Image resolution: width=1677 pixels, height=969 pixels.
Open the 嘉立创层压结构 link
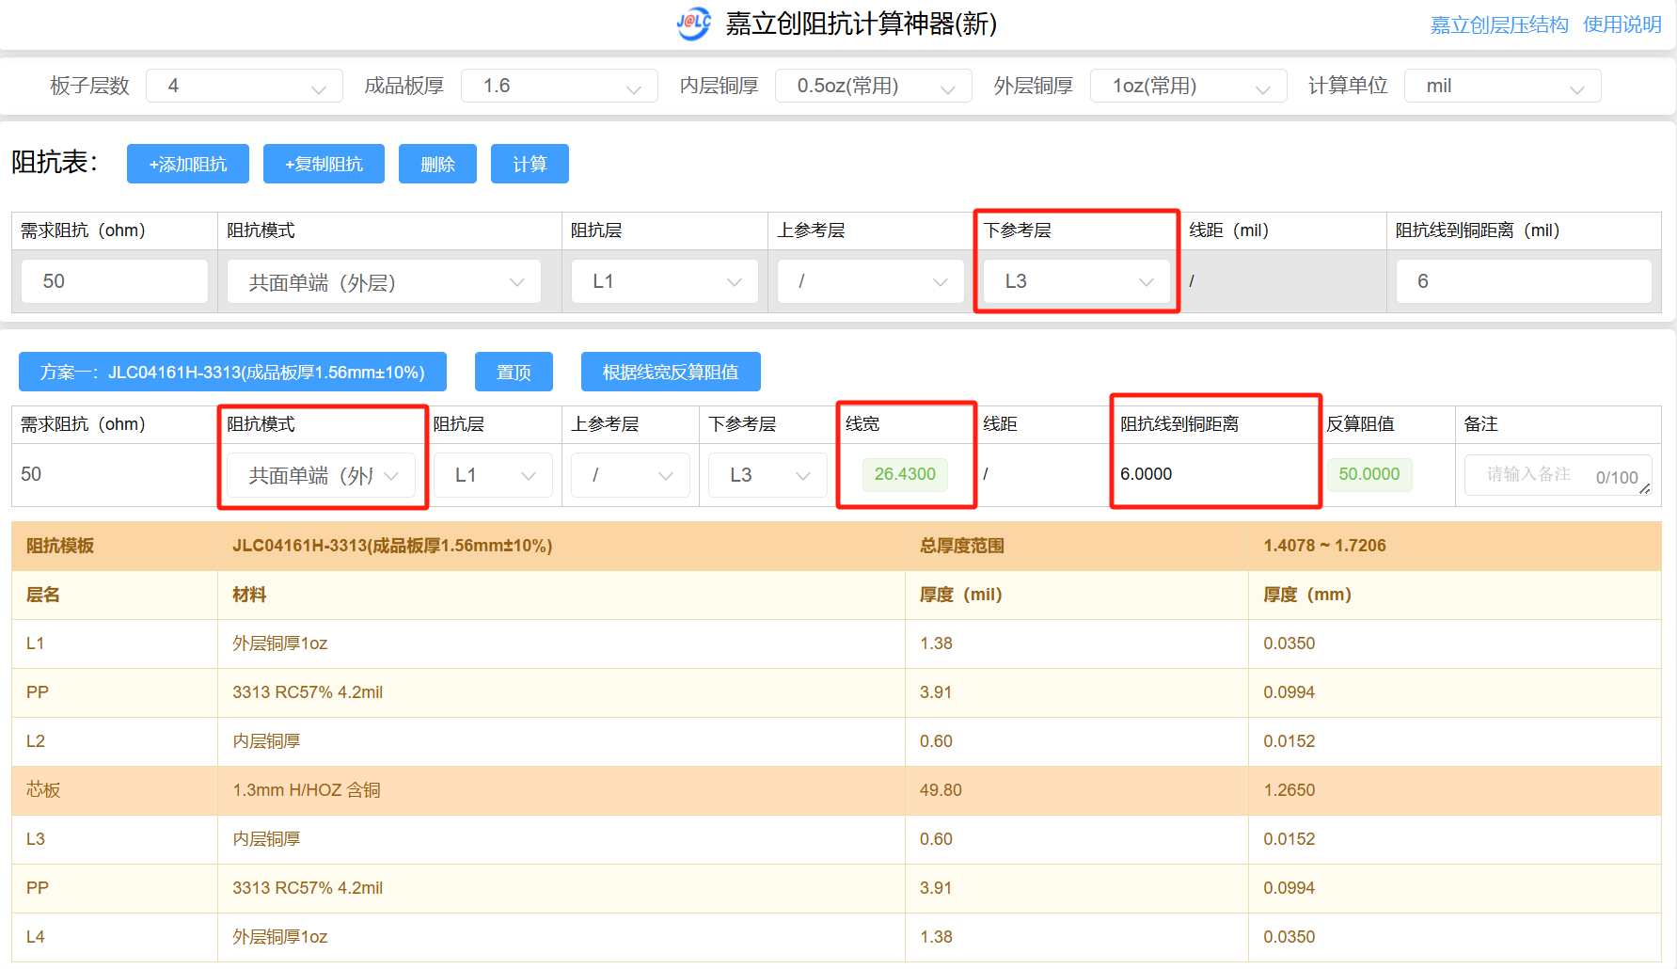pyautogui.click(x=1499, y=25)
